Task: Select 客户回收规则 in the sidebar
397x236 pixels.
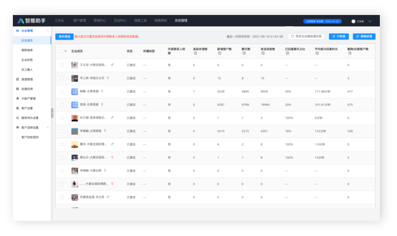Action: point(30,137)
